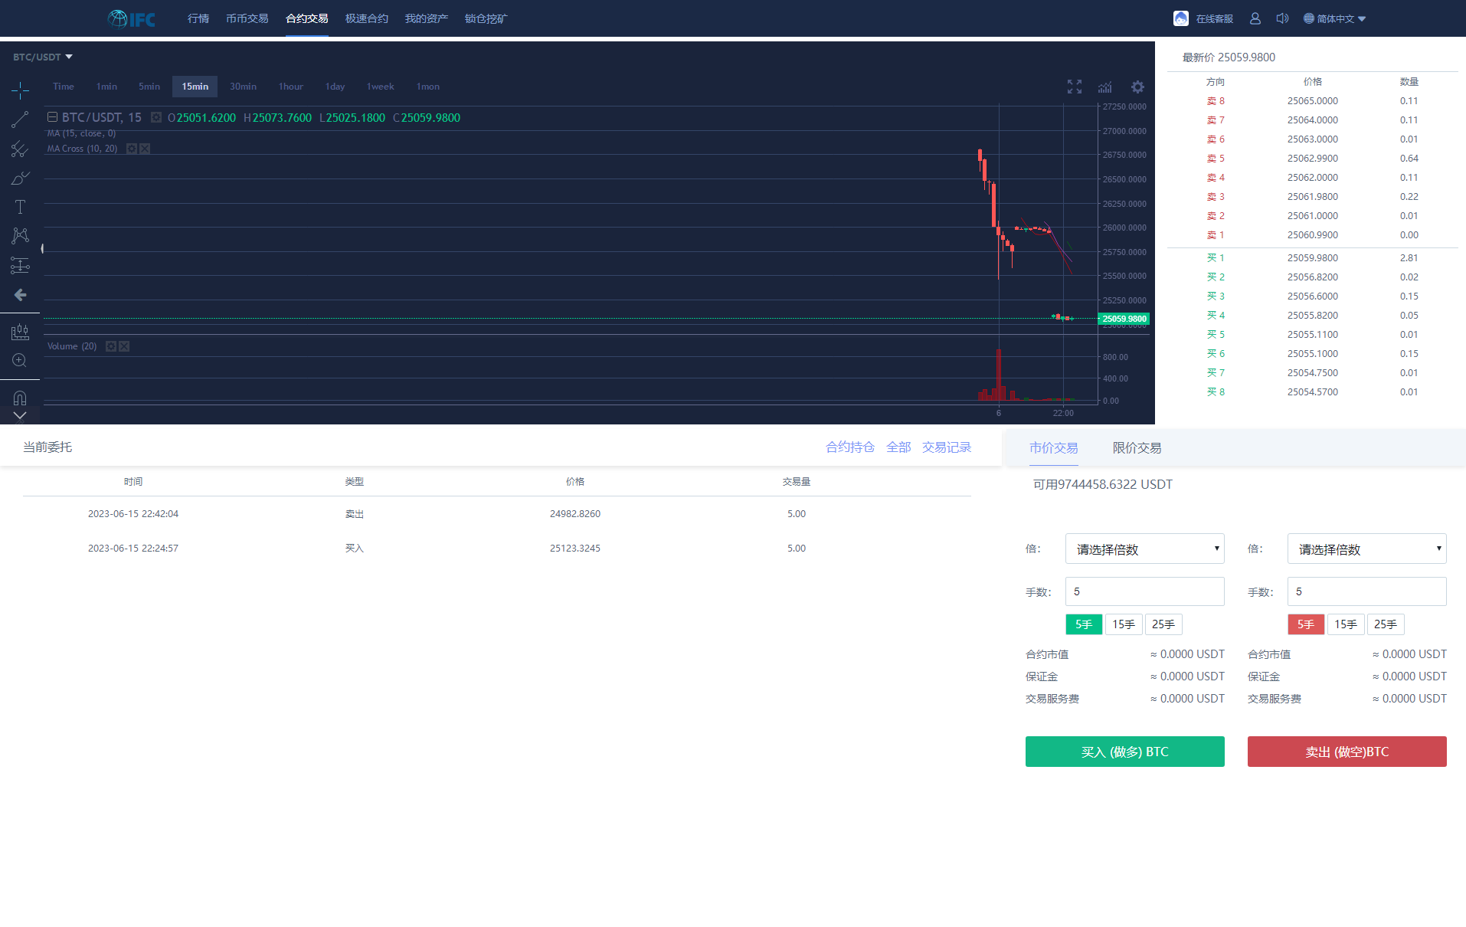
Task: Select the pitchfork drawing tool
Action: click(x=20, y=149)
